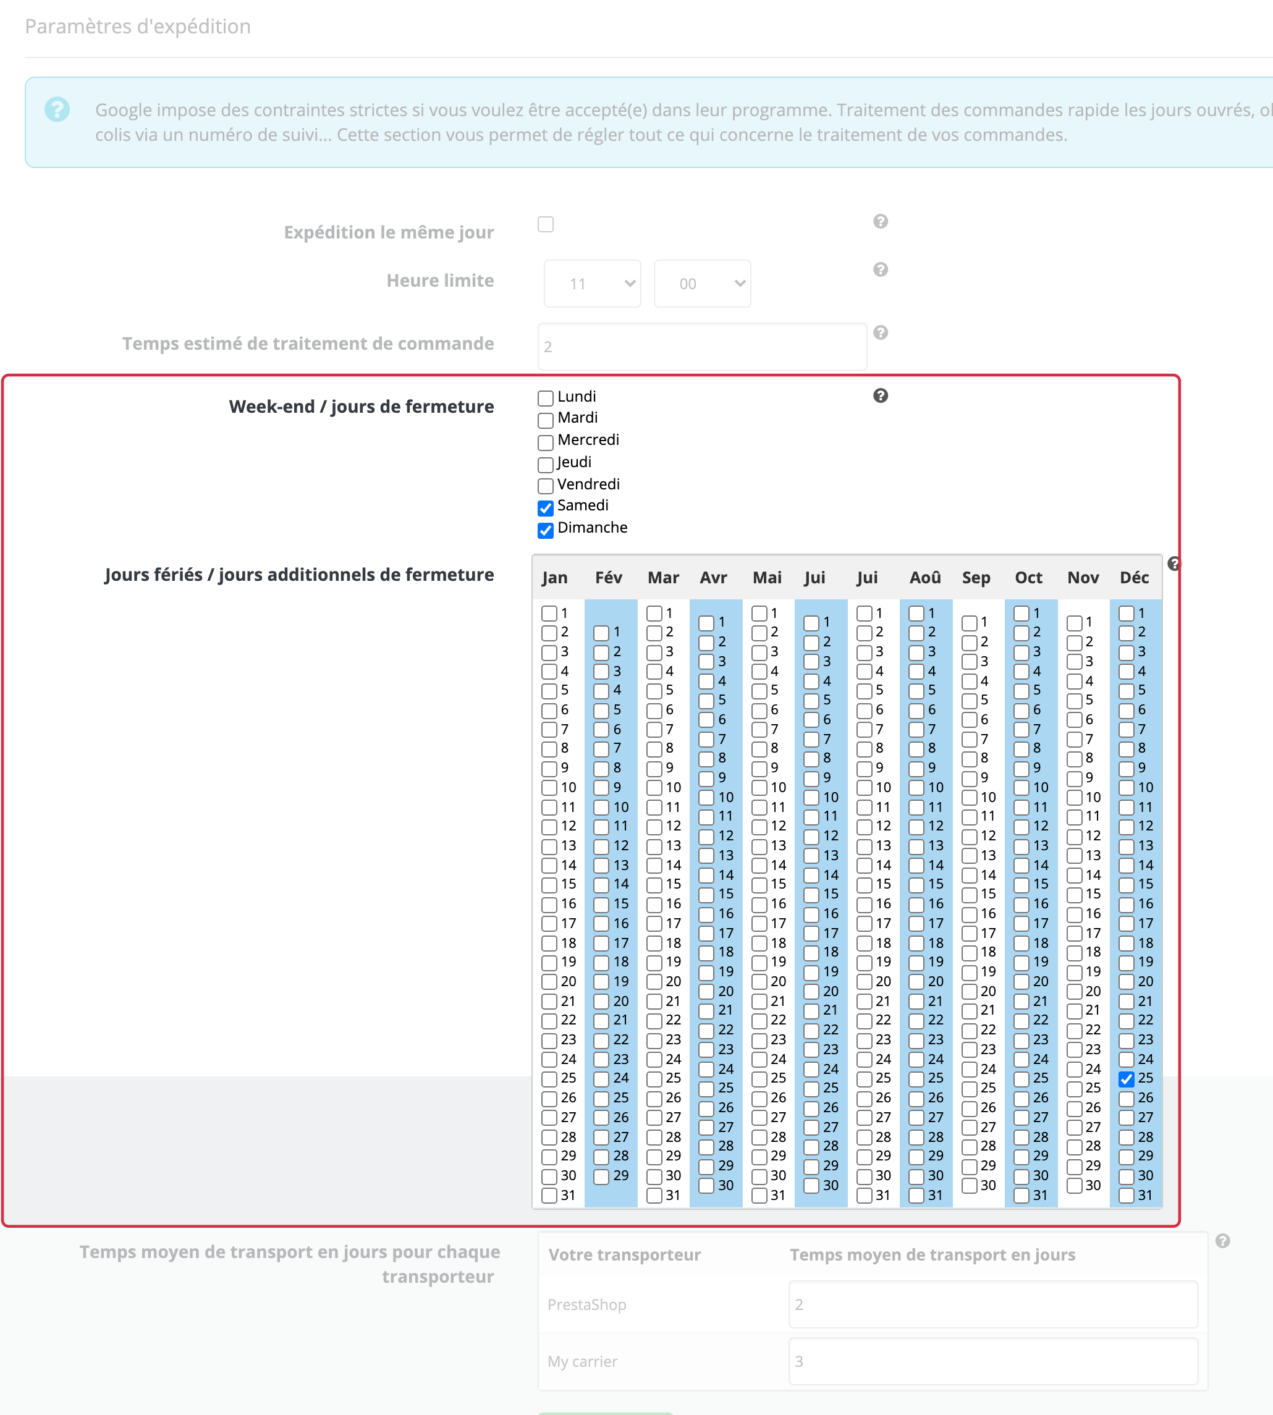This screenshot has height=1415, width=1273.
Task: Tick the Mercredi checkbox
Action: click(546, 442)
